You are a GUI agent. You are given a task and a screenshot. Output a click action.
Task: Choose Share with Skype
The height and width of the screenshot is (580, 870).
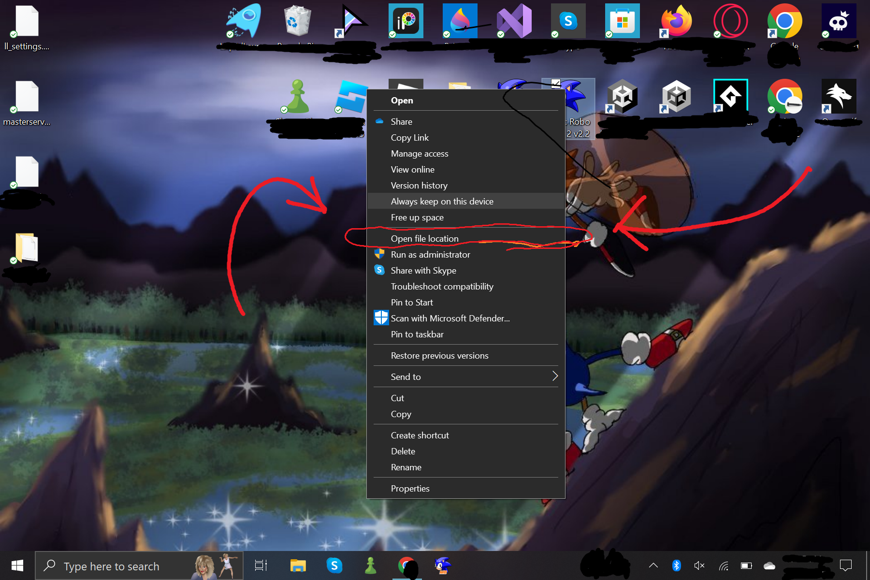pyautogui.click(x=466, y=270)
